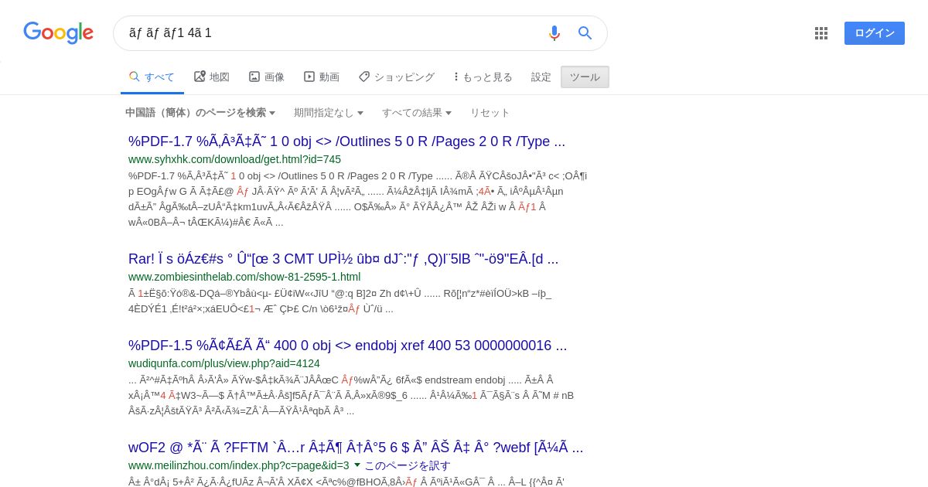Switch to the 画像 images tab

267,77
